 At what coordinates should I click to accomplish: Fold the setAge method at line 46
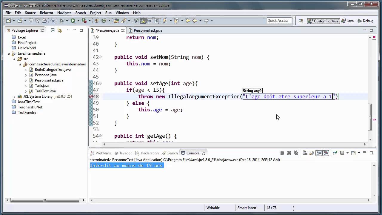[x=100, y=83]
